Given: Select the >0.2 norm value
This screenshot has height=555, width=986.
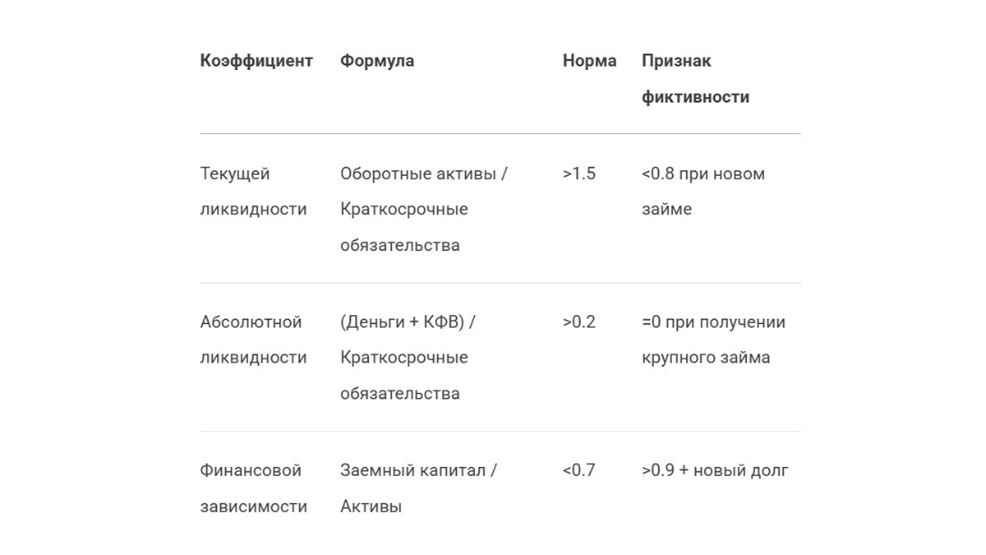Looking at the screenshot, I should click(579, 322).
